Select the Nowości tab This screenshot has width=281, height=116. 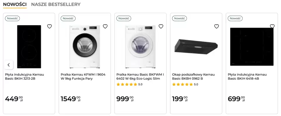coord(15,4)
